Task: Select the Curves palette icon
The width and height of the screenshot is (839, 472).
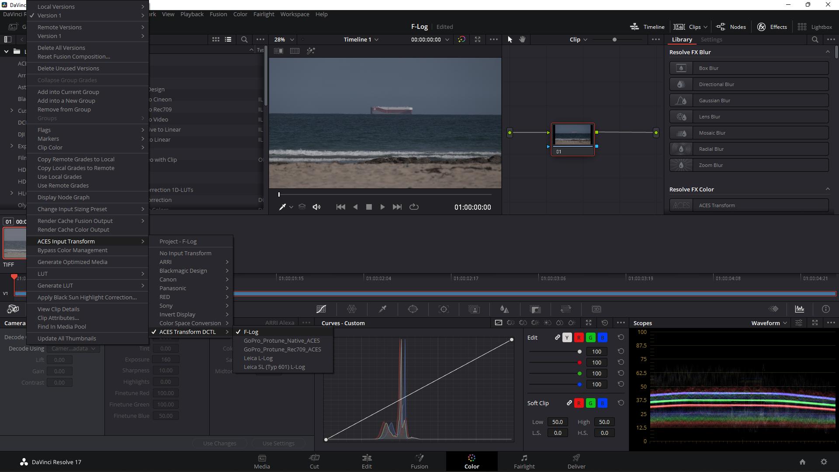Action: (x=321, y=309)
